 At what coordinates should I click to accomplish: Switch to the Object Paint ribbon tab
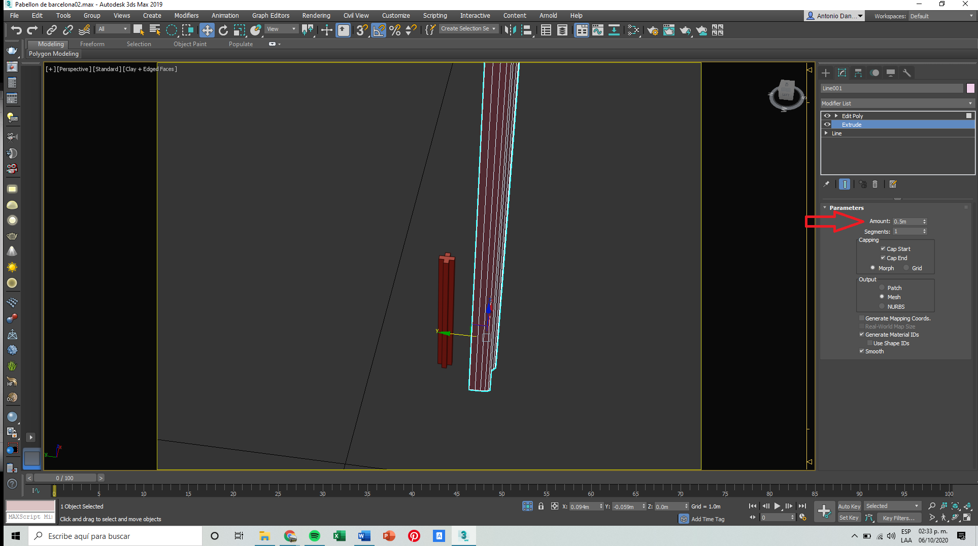pos(190,44)
